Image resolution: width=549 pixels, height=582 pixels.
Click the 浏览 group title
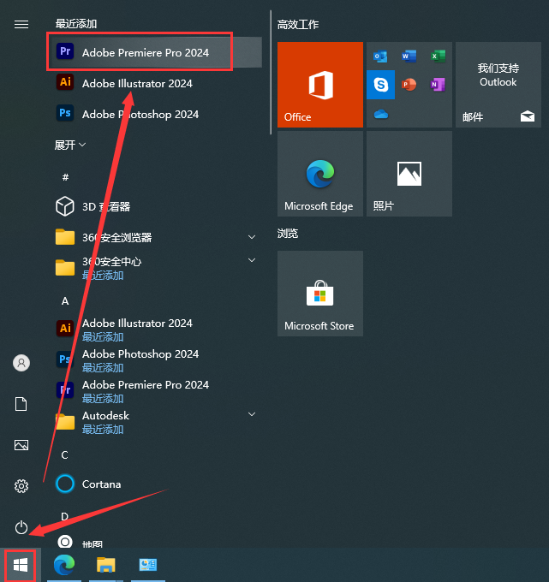pos(288,234)
